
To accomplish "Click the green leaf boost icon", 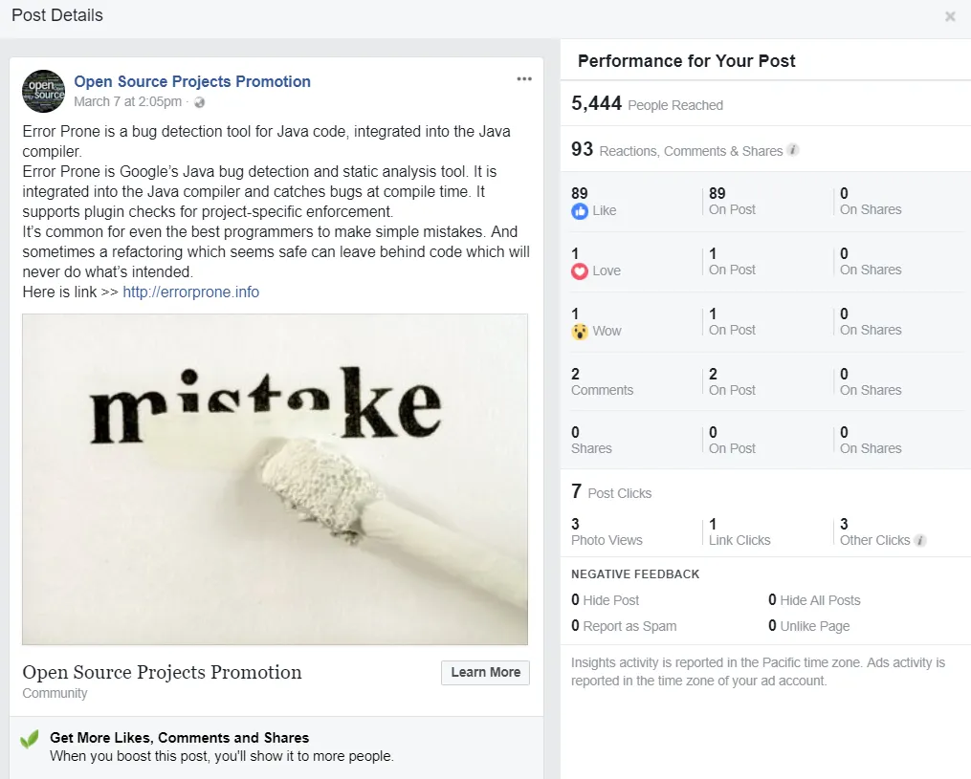I will [x=29, y=739].
